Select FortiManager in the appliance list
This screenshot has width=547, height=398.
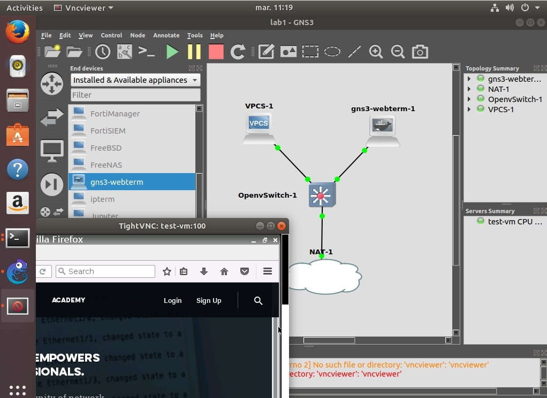[x=132, y=113]
